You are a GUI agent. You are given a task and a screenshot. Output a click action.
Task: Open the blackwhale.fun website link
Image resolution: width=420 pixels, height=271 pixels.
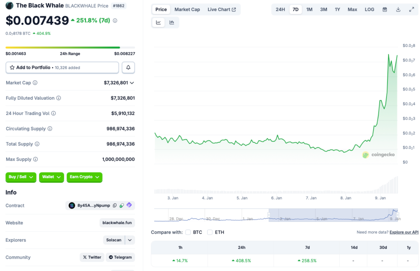(x=117, y=223)
